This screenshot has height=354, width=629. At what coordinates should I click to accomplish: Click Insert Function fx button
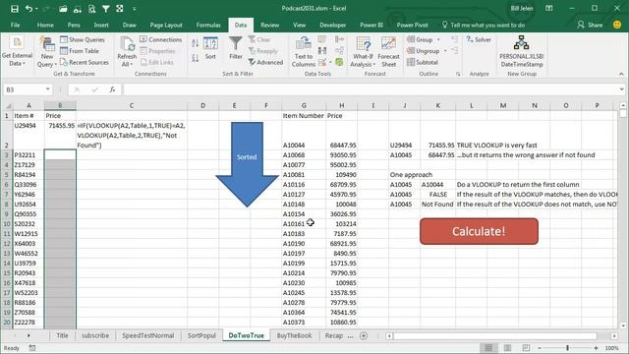click(x=112, y=89)
